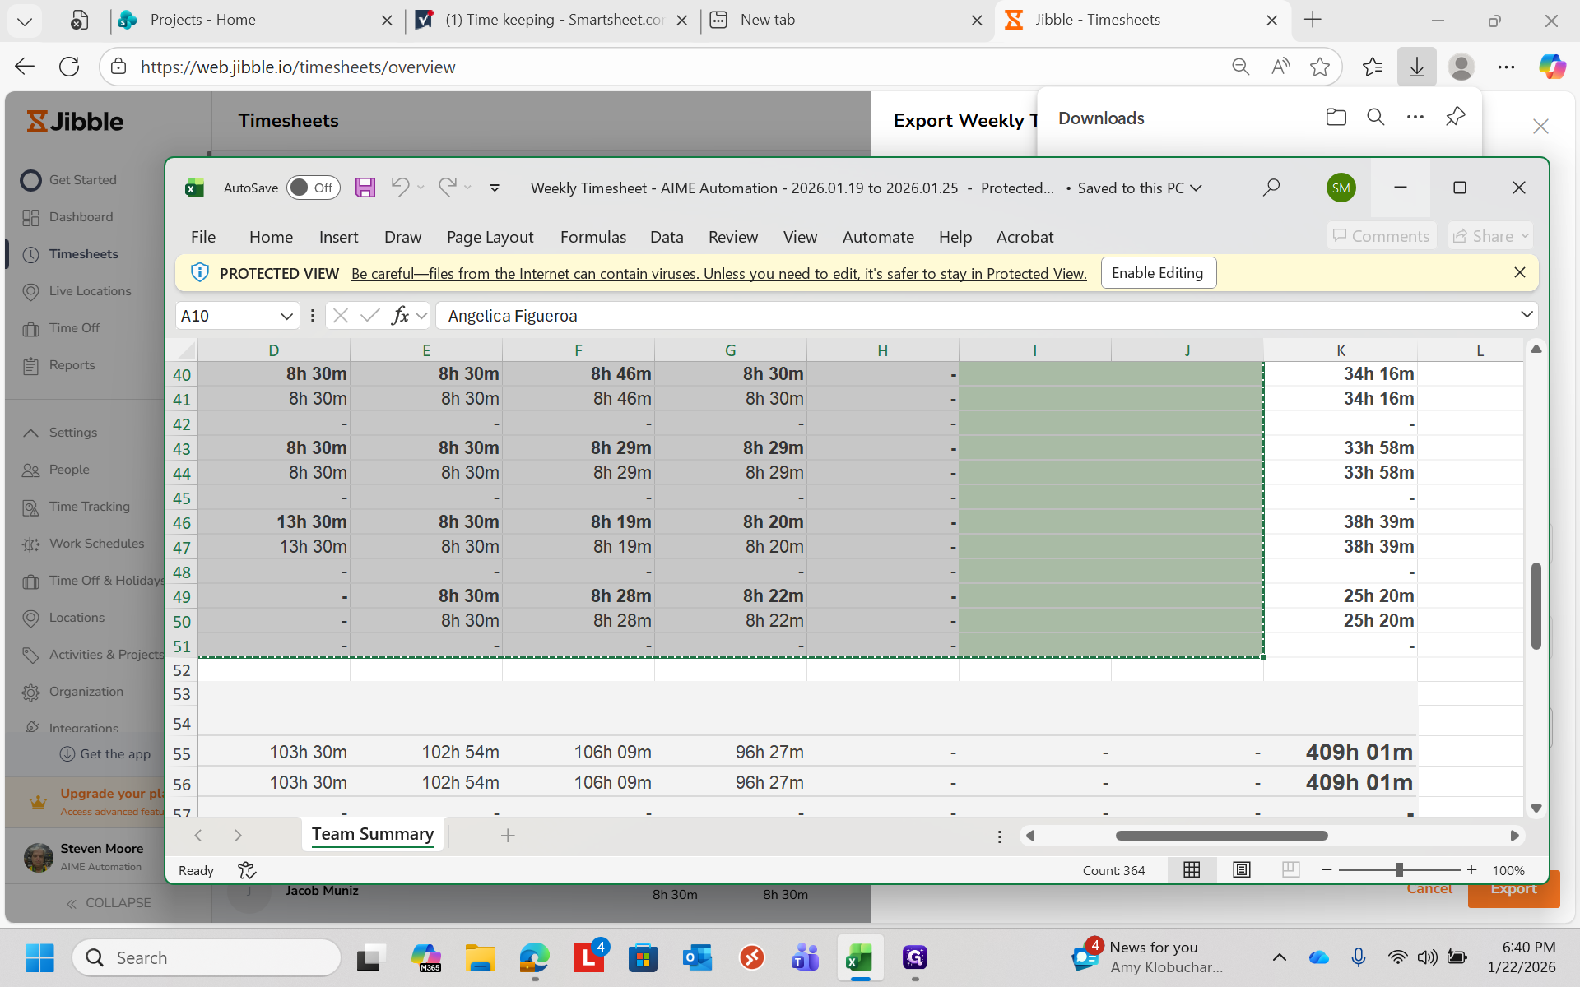Open Microsoft Teams from taskbar

tap(805, 957)
